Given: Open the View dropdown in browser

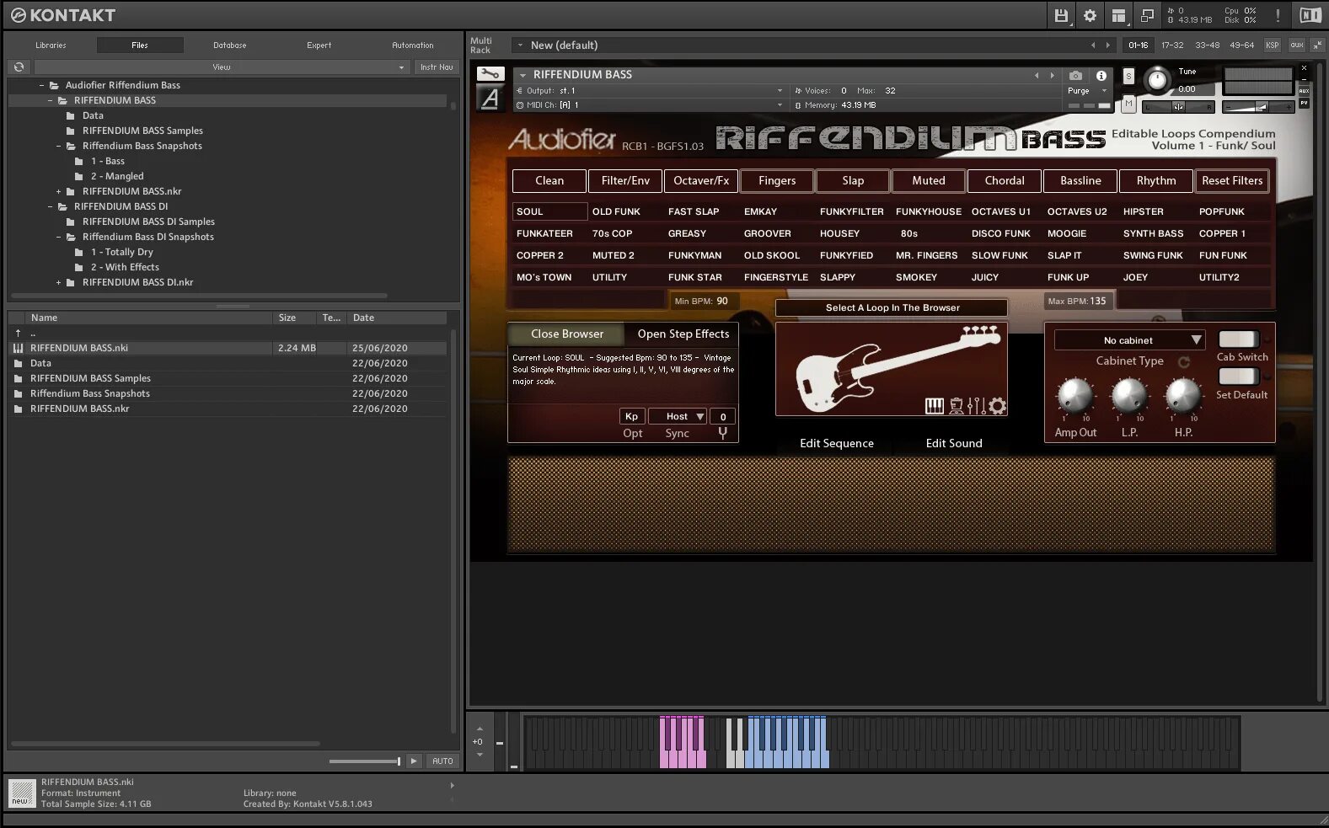Looking at the screenshot, I should pyautogui.click(x=222, y=67).
